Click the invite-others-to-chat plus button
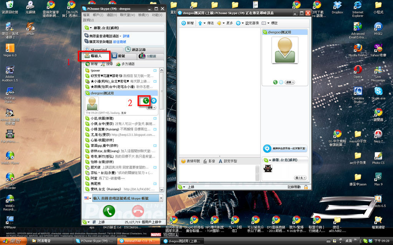The width and height of the screenshot is (393, 245). (x=267, y=149)
